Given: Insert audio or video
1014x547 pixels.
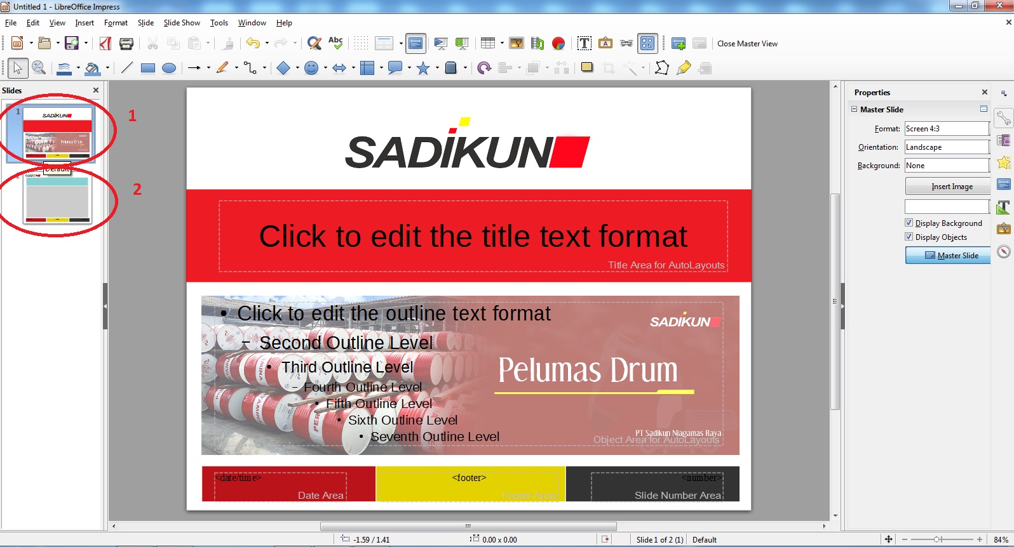Looking at the screenshot, I should click(537, 43).
